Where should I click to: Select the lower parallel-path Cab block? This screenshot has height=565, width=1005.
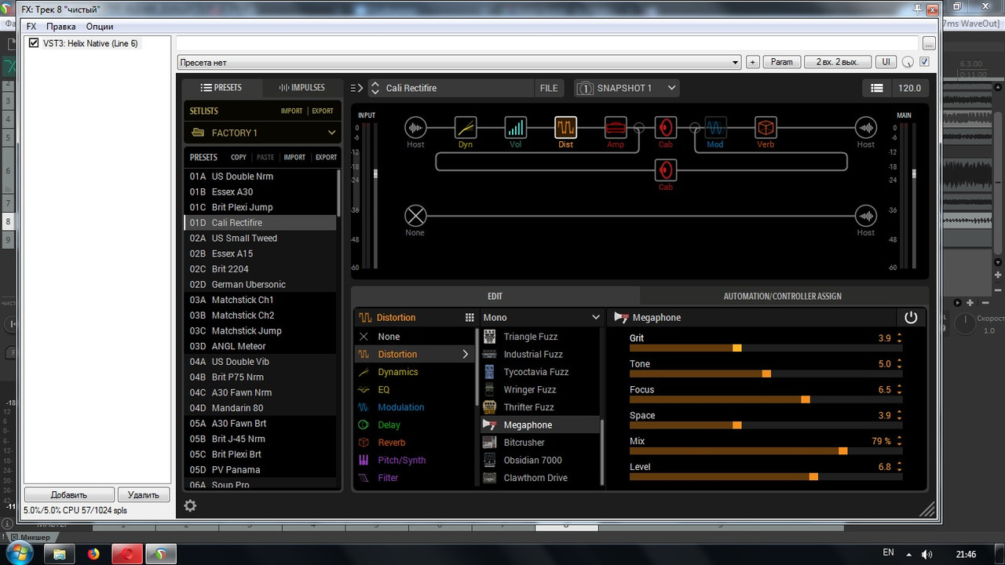[666, 170]
